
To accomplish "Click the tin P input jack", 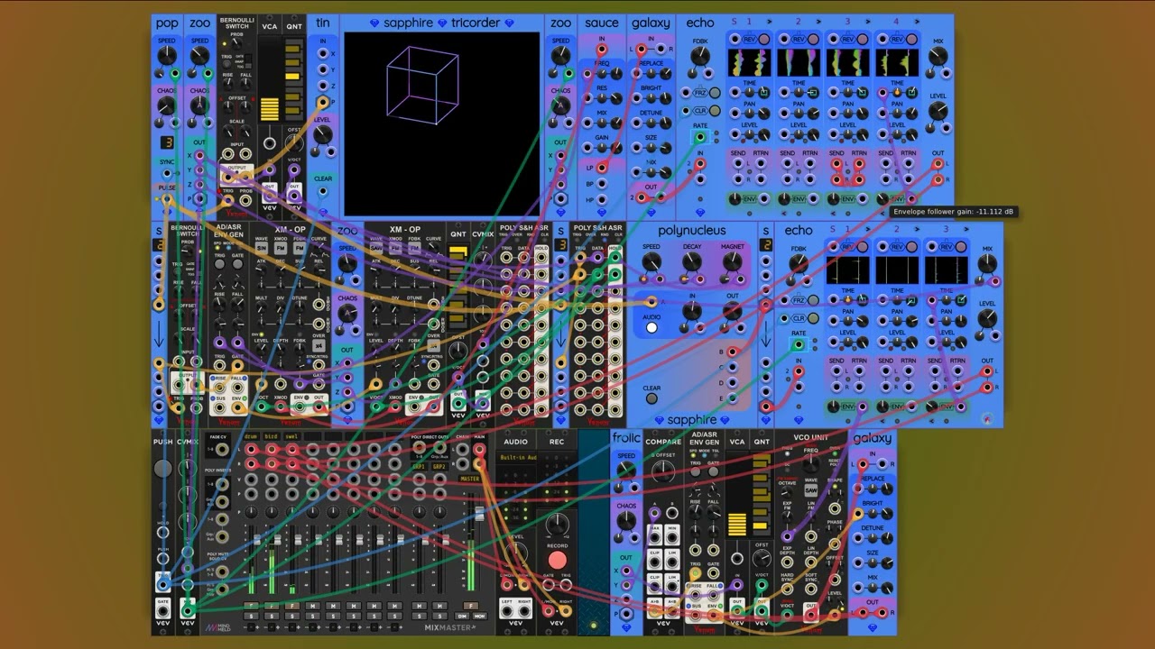I will pos(323,101).
